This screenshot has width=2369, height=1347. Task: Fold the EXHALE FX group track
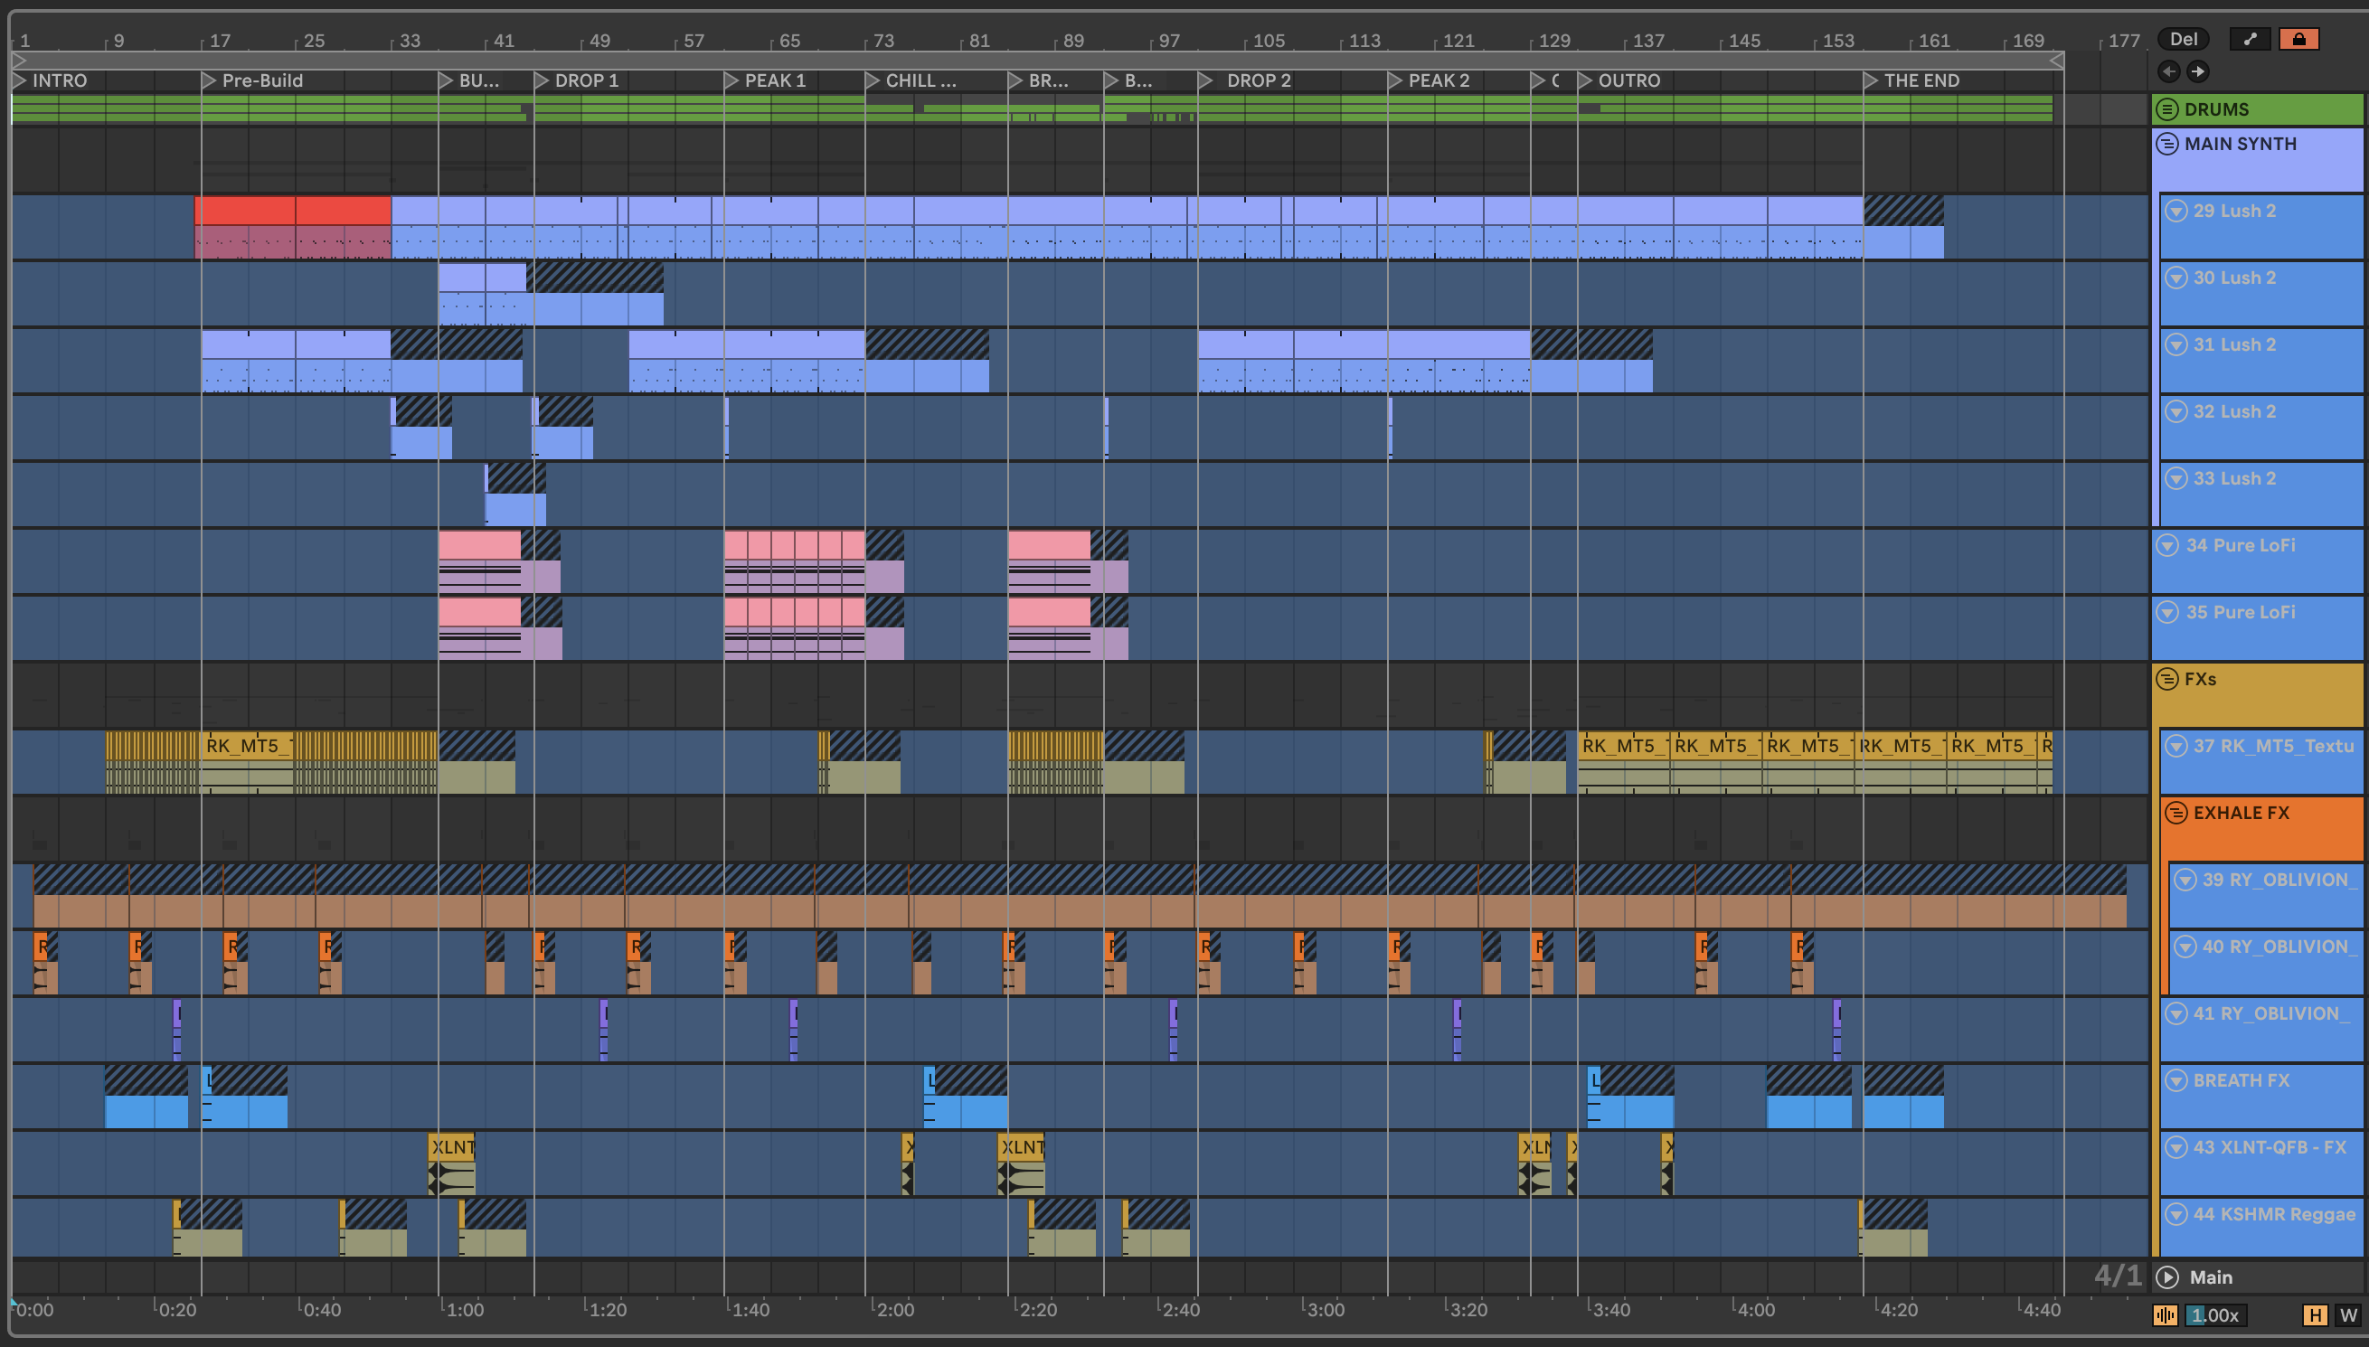[2176, 814]
